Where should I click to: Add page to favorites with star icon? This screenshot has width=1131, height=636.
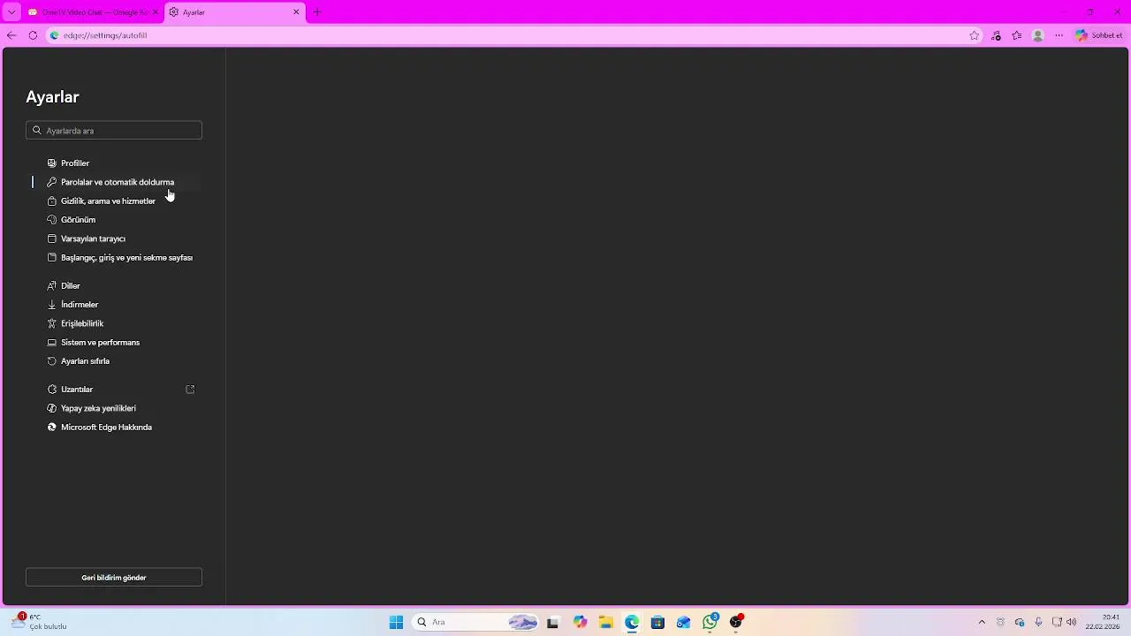pyautogui.click(x=975, y=35)
